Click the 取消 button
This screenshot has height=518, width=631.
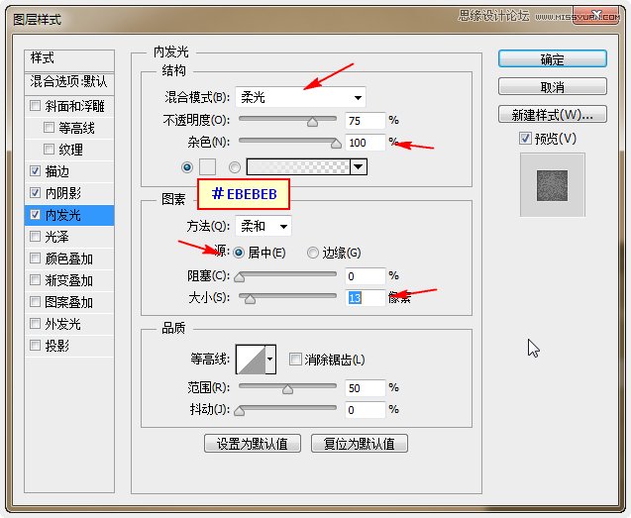[553, 86]
